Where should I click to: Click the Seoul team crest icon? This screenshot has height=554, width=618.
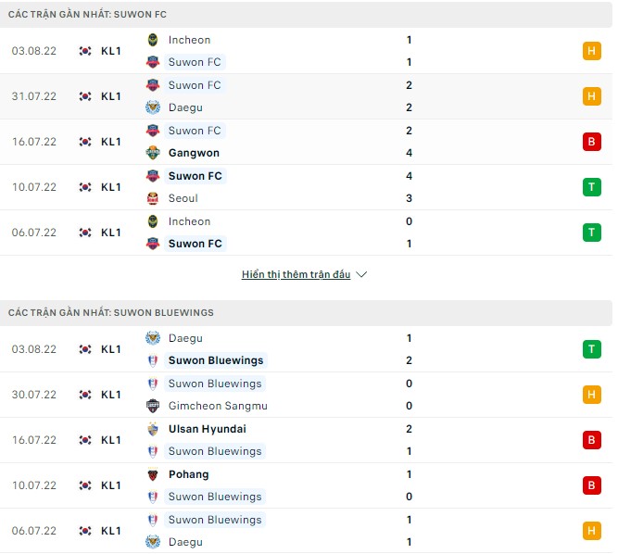[x=153, y=198]
